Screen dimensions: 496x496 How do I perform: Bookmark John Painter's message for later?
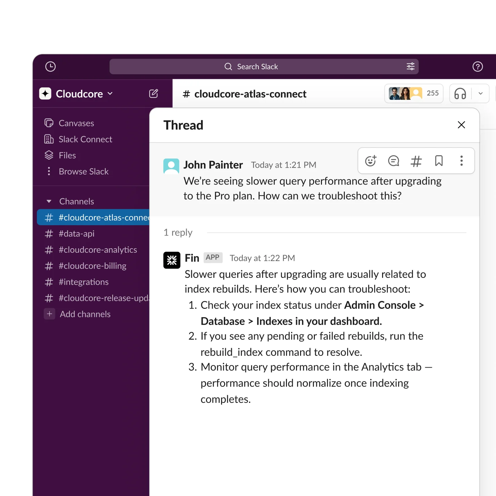point(439,161)
